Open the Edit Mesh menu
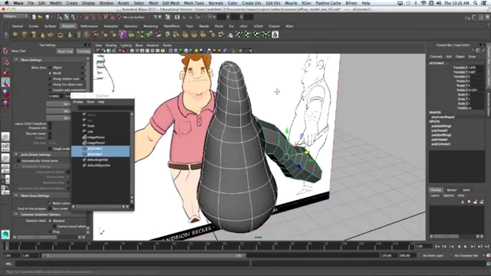The height and width of the screenshot is (276, 491). (171, 3)
